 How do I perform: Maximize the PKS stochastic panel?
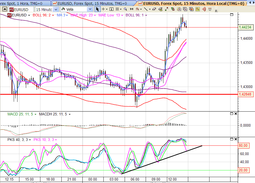tap(232, 139)
